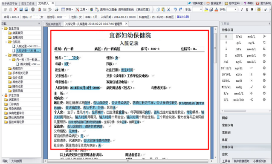This screenshot has height=164, width=272.
Task: Click 调用病理系统 button
Action: click(x=126, y=9)
